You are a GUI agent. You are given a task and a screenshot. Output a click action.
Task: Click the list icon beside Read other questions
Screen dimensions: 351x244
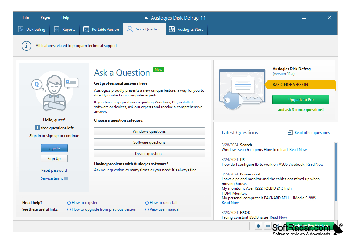point(290,133)
